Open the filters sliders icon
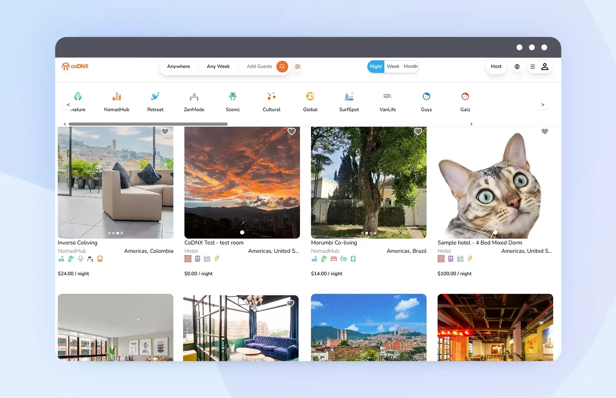 298,66
